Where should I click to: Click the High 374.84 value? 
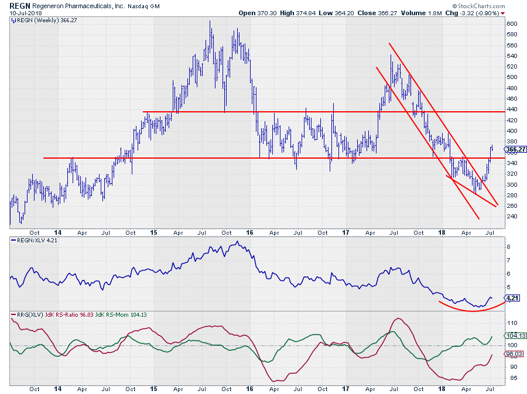pos(298,13)
